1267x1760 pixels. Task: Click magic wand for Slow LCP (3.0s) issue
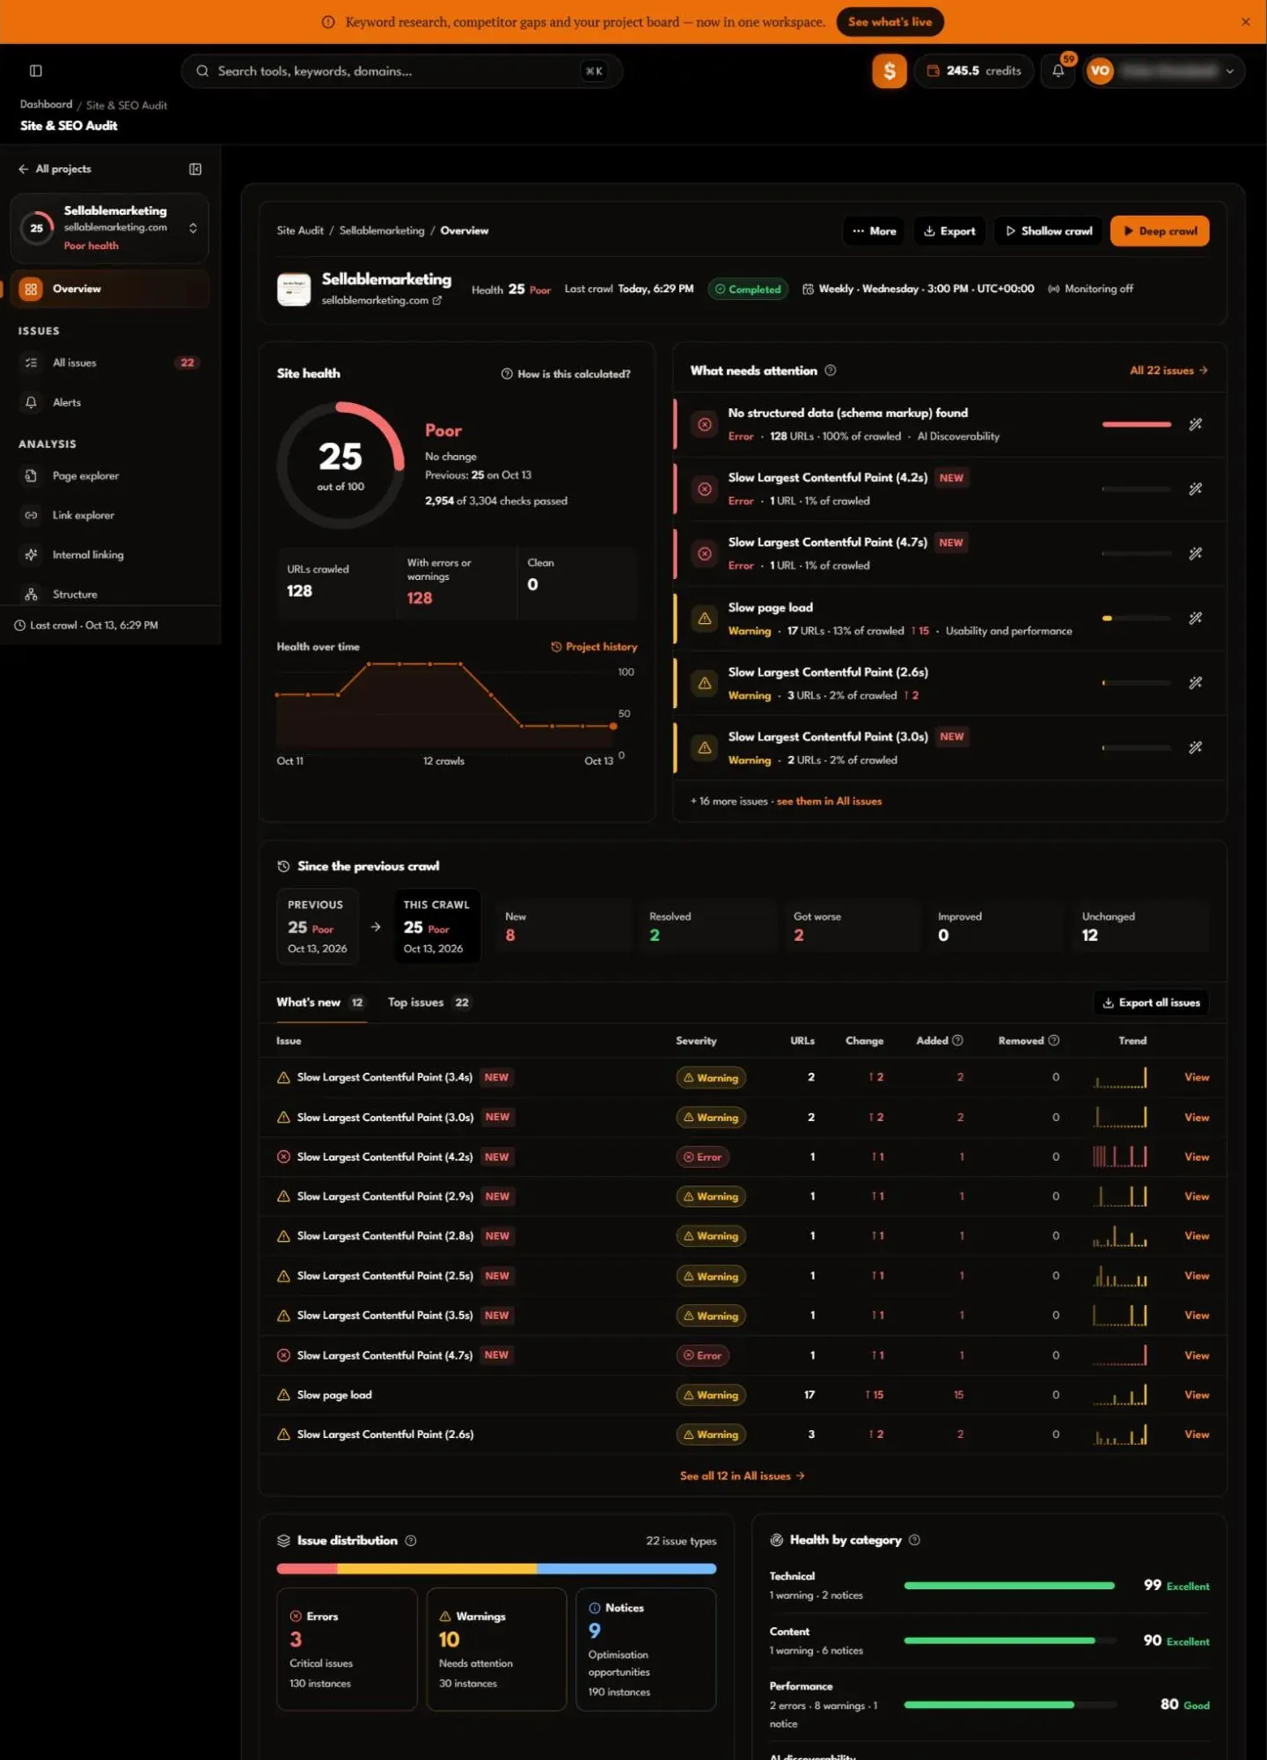1195,747
